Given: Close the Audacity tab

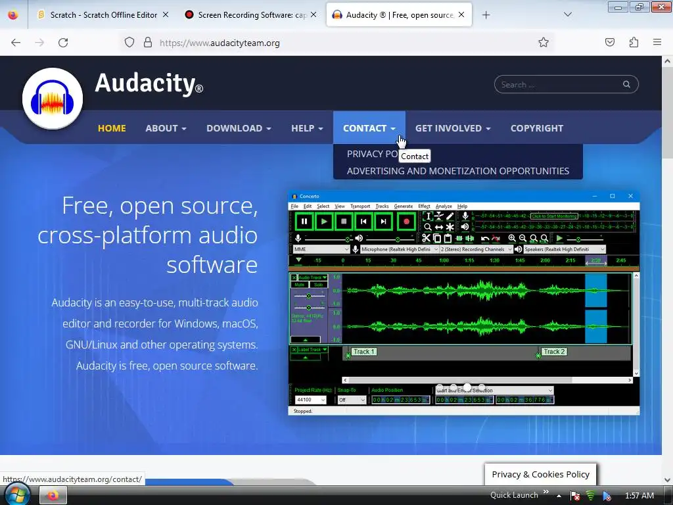Looking at the screenshot, I should [461, 14].
